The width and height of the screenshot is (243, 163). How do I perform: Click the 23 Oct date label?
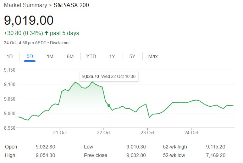(147, 133)
